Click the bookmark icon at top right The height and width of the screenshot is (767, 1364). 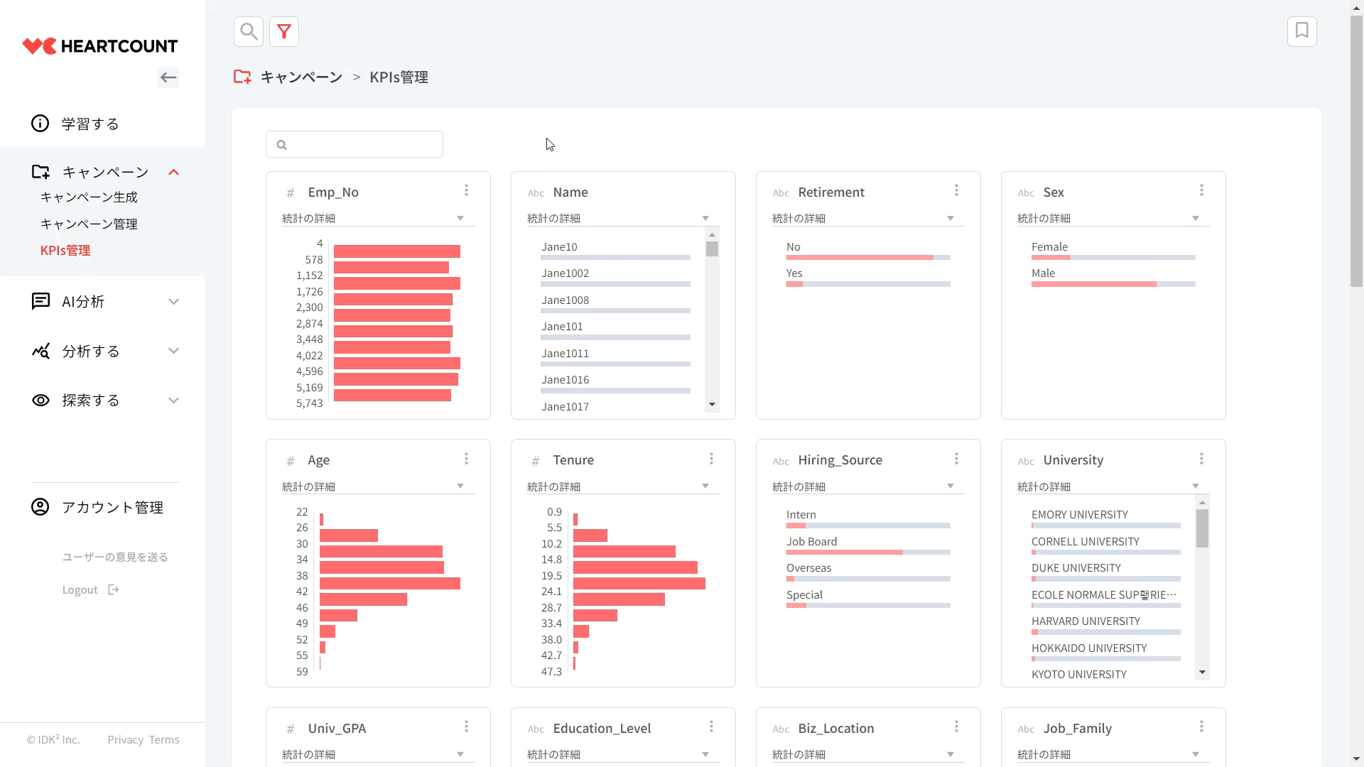click(x=1301, y=31)
